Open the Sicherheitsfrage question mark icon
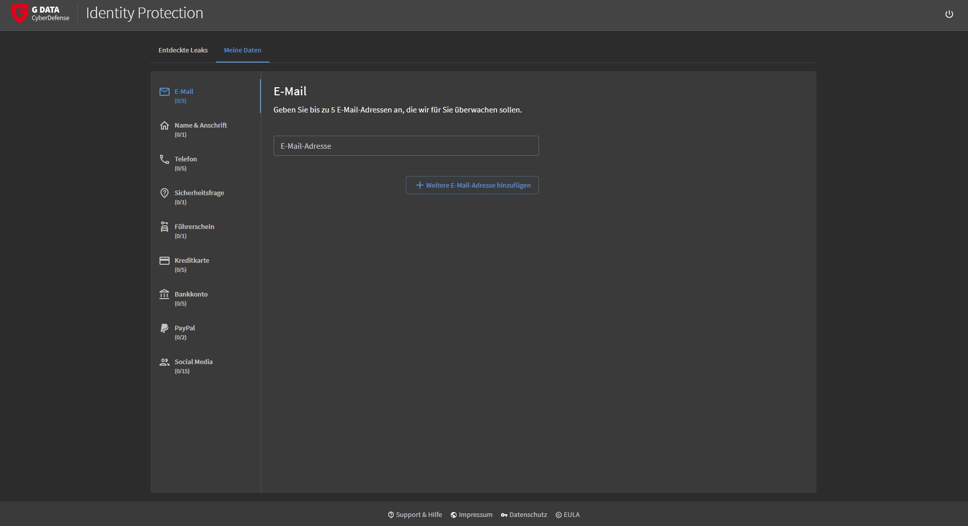Image resolution: width=968 pixels, height=526 pixels. pos(164,193)
